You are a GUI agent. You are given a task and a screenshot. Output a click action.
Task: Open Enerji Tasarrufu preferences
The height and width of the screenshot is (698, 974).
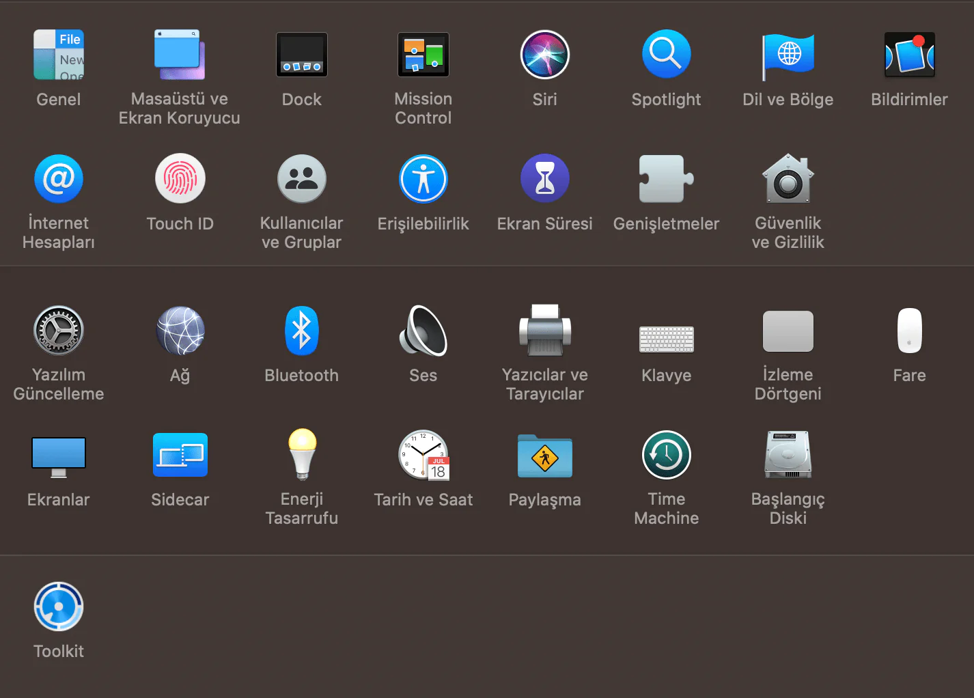coord(301,455)
